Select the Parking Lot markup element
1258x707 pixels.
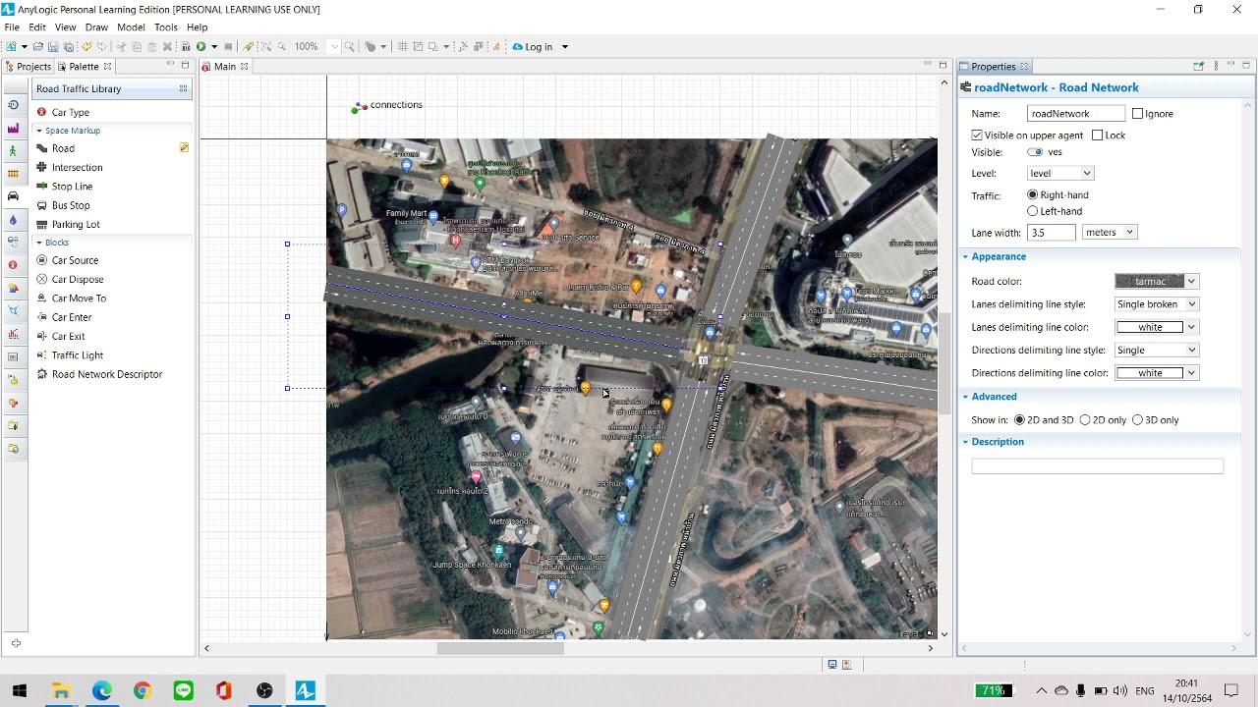tap(76, 225)
